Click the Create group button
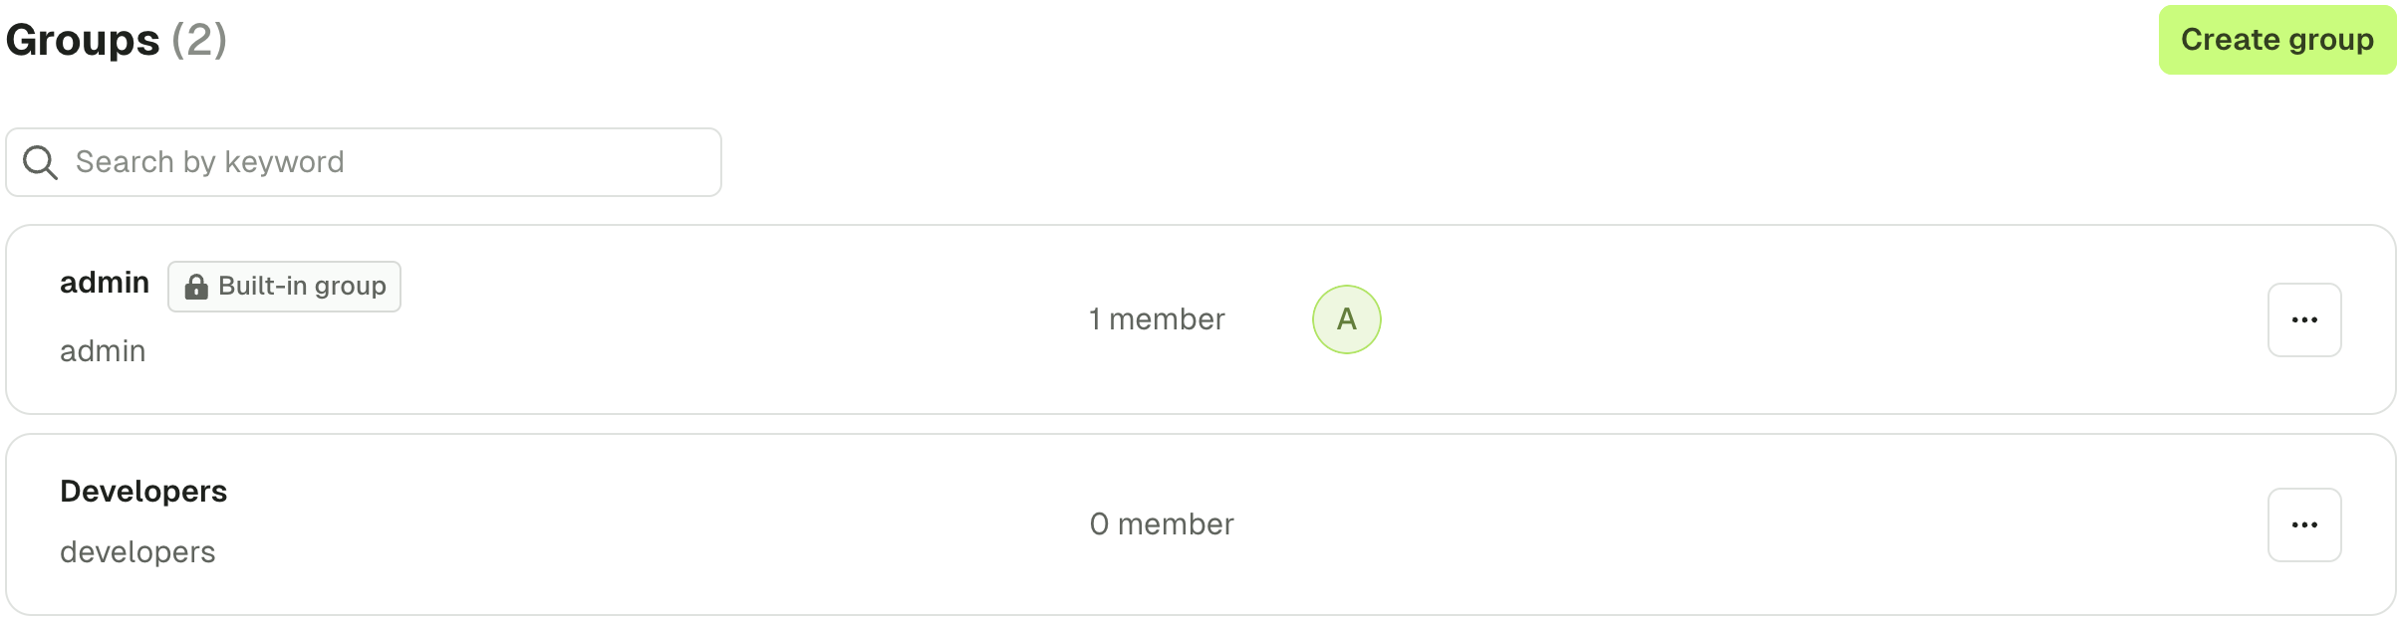Image resolution: width=2401 pixels, height=621 pixels. coord(2276,40)
